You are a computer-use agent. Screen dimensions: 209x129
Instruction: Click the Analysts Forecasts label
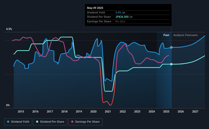tap(186, 35)
